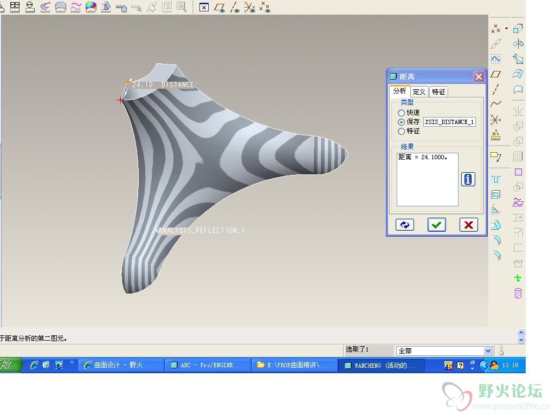Screen dimensions: 555x416
Task: Launch Internet Explorer from quick launch
Action: pos(34,365)
